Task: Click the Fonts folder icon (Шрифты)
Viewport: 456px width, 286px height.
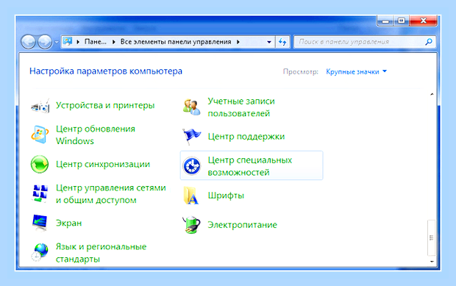Action: click(x=191, y=196)
